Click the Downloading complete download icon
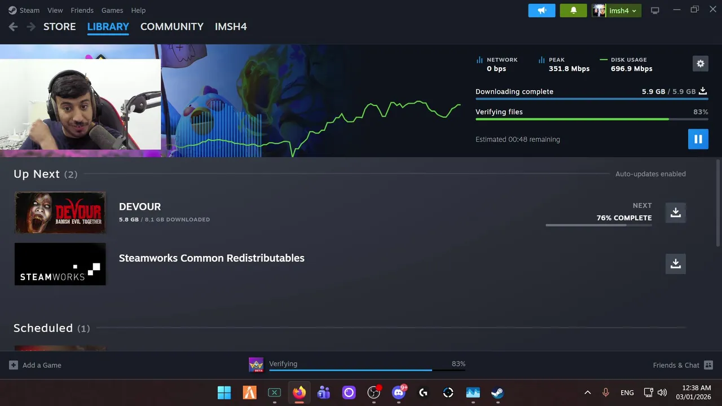Screen dimensions: 722x406 [x=703, y=91]
